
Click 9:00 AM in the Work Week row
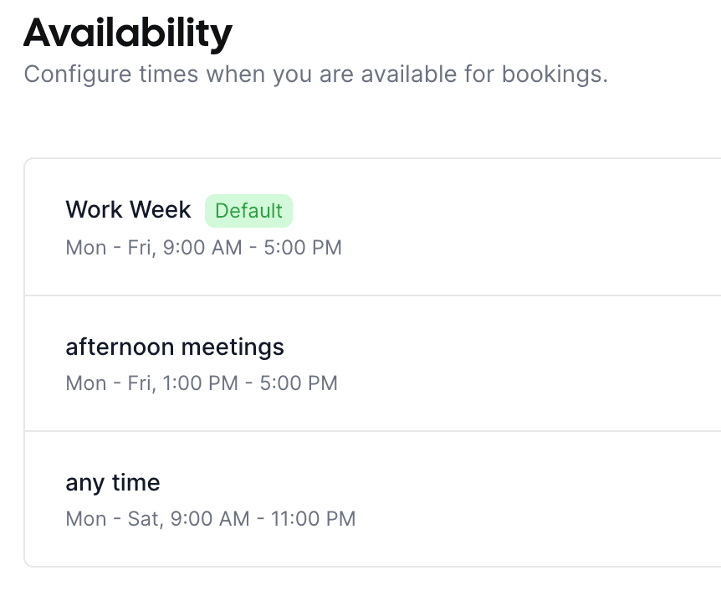pyautogui.click(x=202, y=248)
